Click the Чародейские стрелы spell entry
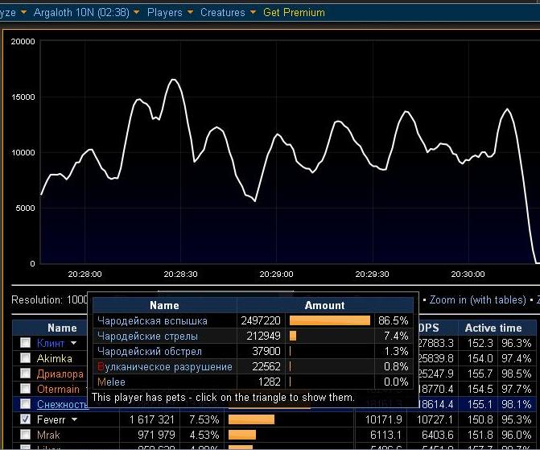This screenshot has width=540, height=450. click(148, 336)
